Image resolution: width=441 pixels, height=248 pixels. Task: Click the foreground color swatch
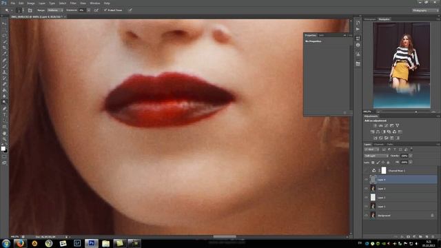click(x=3, y=149)
